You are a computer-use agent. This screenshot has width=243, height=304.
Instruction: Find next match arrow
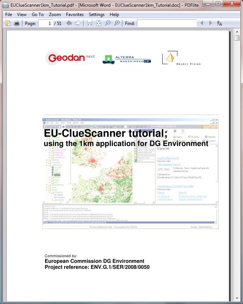point(211,23)
